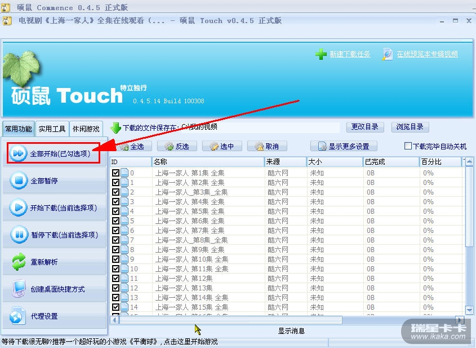Click the file icon in row 10
This screenshot has width=476, height=348.
(124, 268)
